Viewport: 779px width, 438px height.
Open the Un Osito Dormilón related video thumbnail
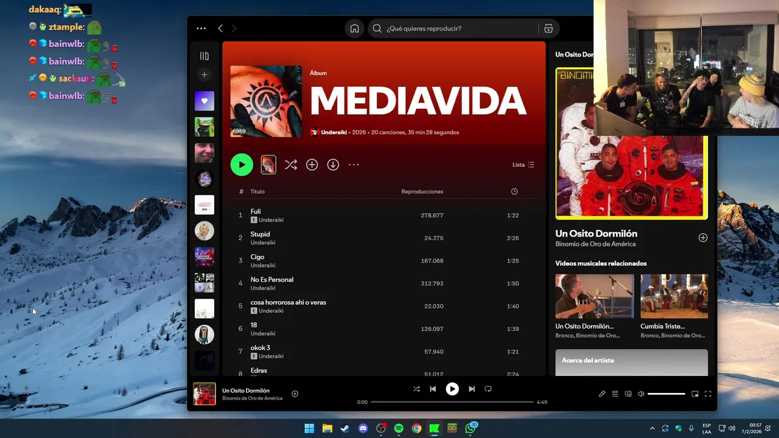[595, 296]
